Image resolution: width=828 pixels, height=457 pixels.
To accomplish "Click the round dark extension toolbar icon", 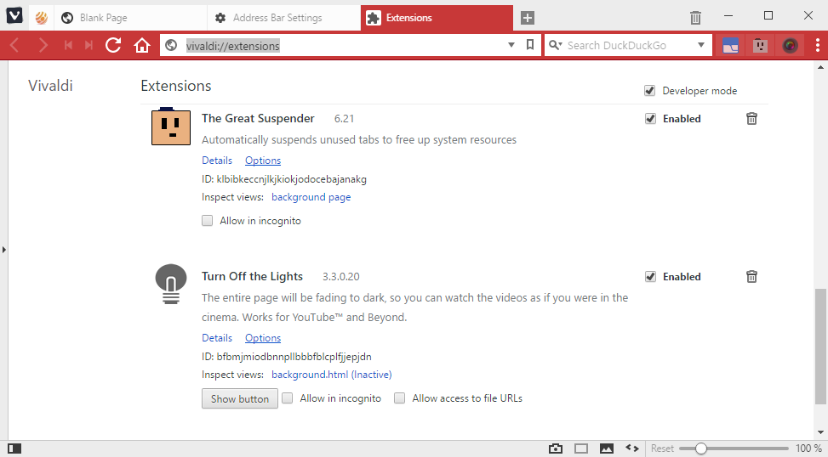I will tap(790, 46).
